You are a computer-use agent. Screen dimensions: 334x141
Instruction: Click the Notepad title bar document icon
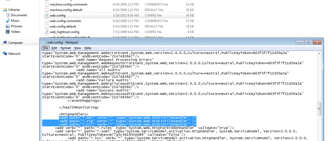(44, 42)
